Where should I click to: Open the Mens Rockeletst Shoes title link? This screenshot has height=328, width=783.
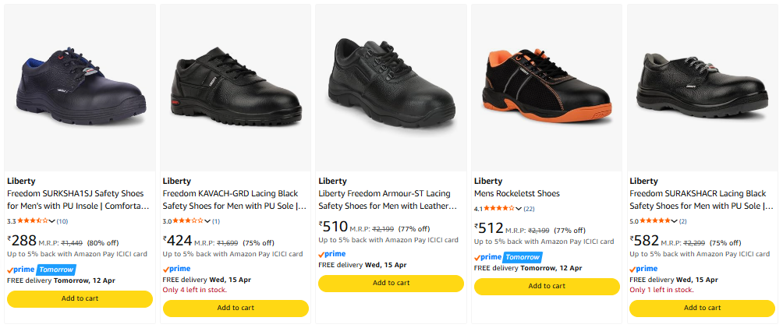pos(516,193)
